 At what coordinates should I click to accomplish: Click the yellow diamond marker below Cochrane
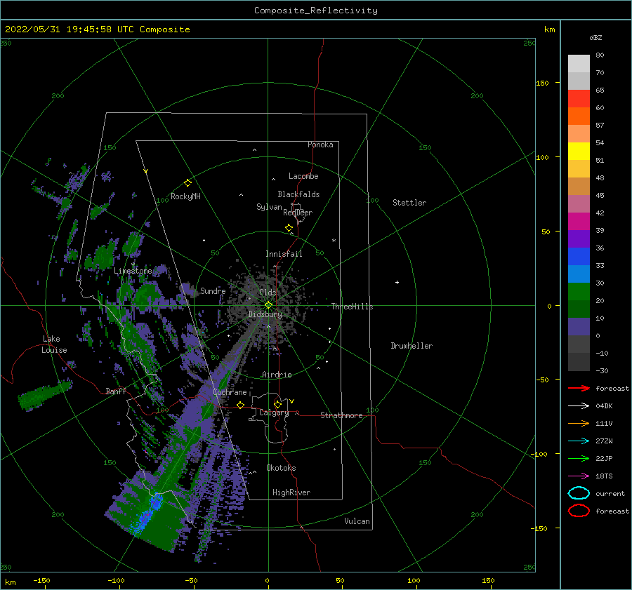241,405
